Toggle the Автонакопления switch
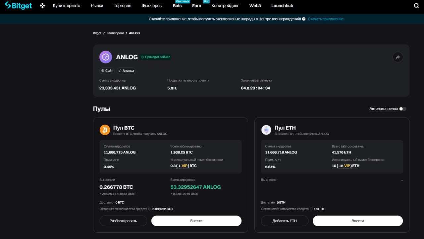 click(x=402, y=109)
